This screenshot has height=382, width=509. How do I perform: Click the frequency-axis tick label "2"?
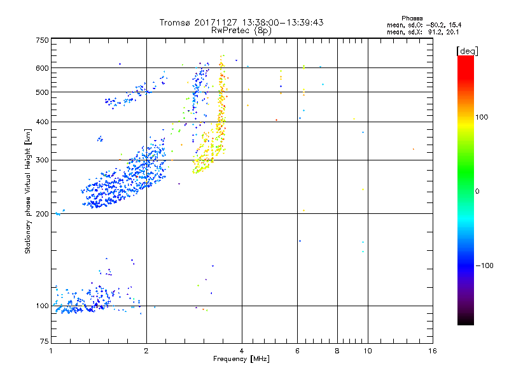point(146,351)
